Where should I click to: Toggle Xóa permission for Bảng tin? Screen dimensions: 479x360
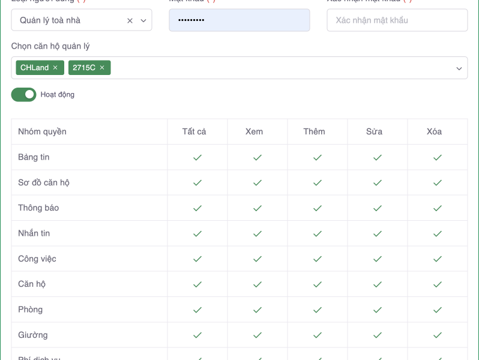(x=437, y=157)
